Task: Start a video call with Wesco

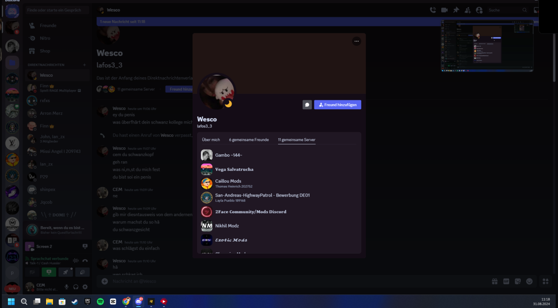Action: point(445,10)
